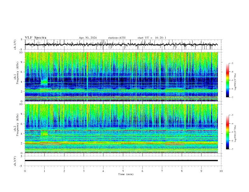Click the ch.2 spectrogram color scale bar

227,132
